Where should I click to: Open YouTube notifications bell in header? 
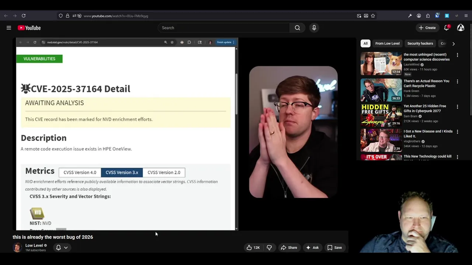click(447, 28)
